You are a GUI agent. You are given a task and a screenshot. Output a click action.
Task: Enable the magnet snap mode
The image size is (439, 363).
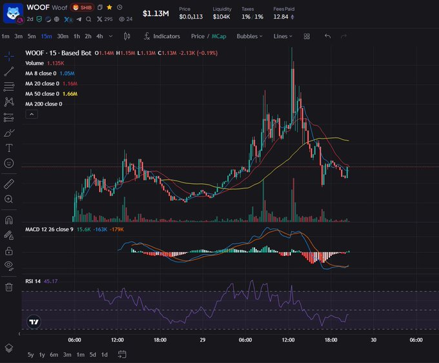coord(9,221)
